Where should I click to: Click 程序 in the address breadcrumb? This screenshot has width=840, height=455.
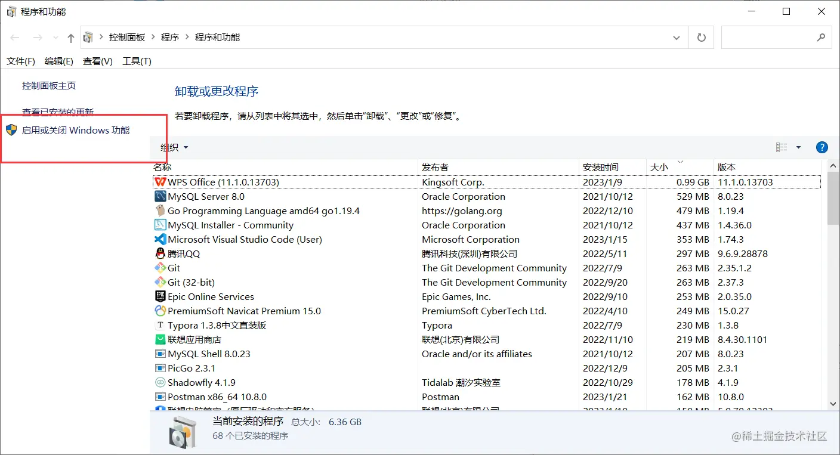pos(170,37)
